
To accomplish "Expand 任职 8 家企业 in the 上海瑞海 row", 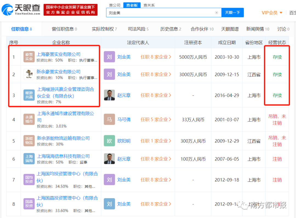I will coord(156,159).
